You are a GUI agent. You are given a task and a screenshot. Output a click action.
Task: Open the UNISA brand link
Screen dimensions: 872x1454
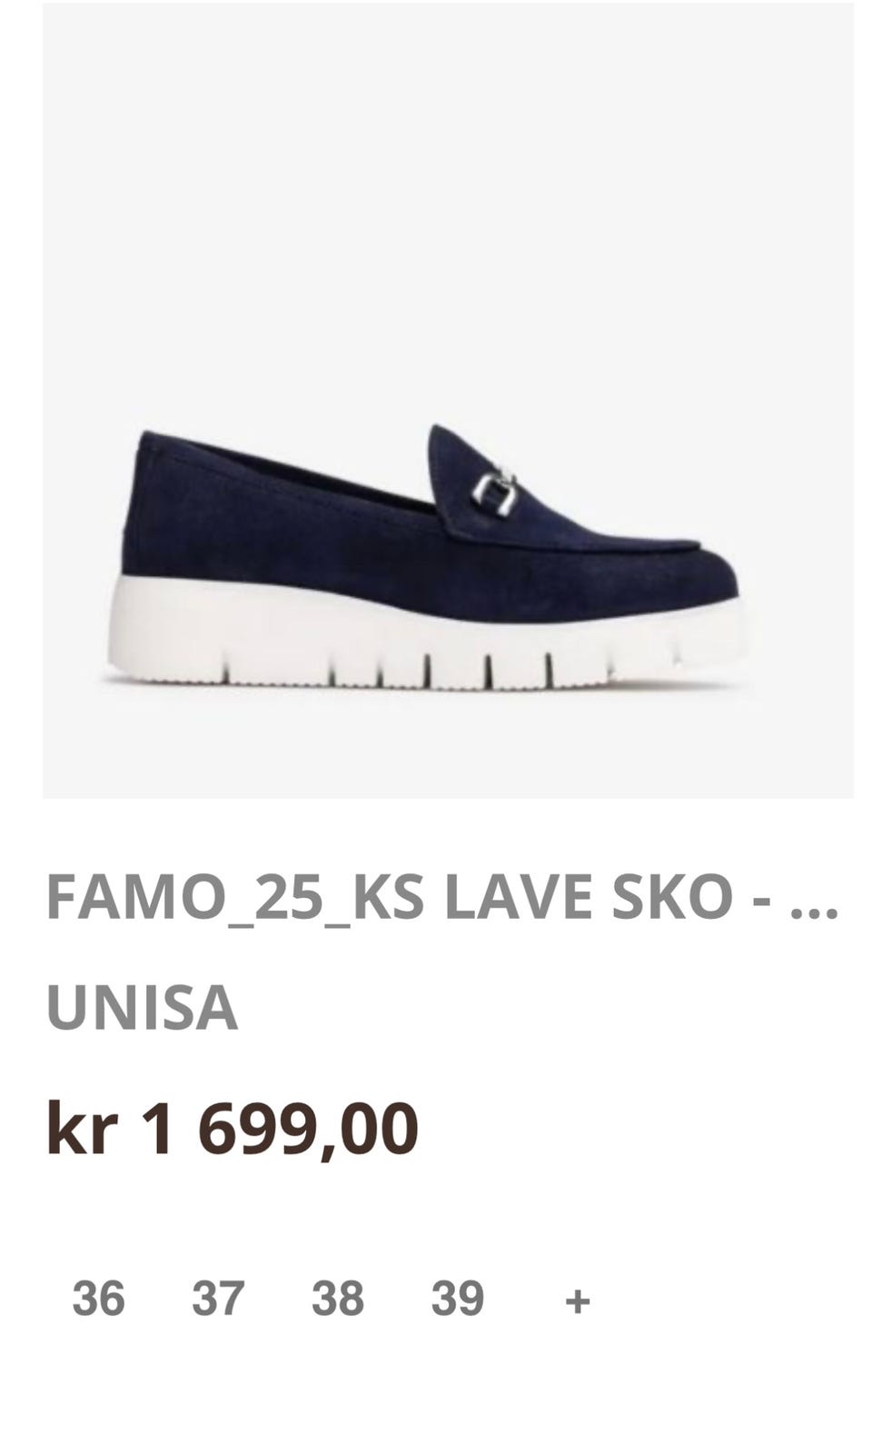click(x=142, y=1008)
